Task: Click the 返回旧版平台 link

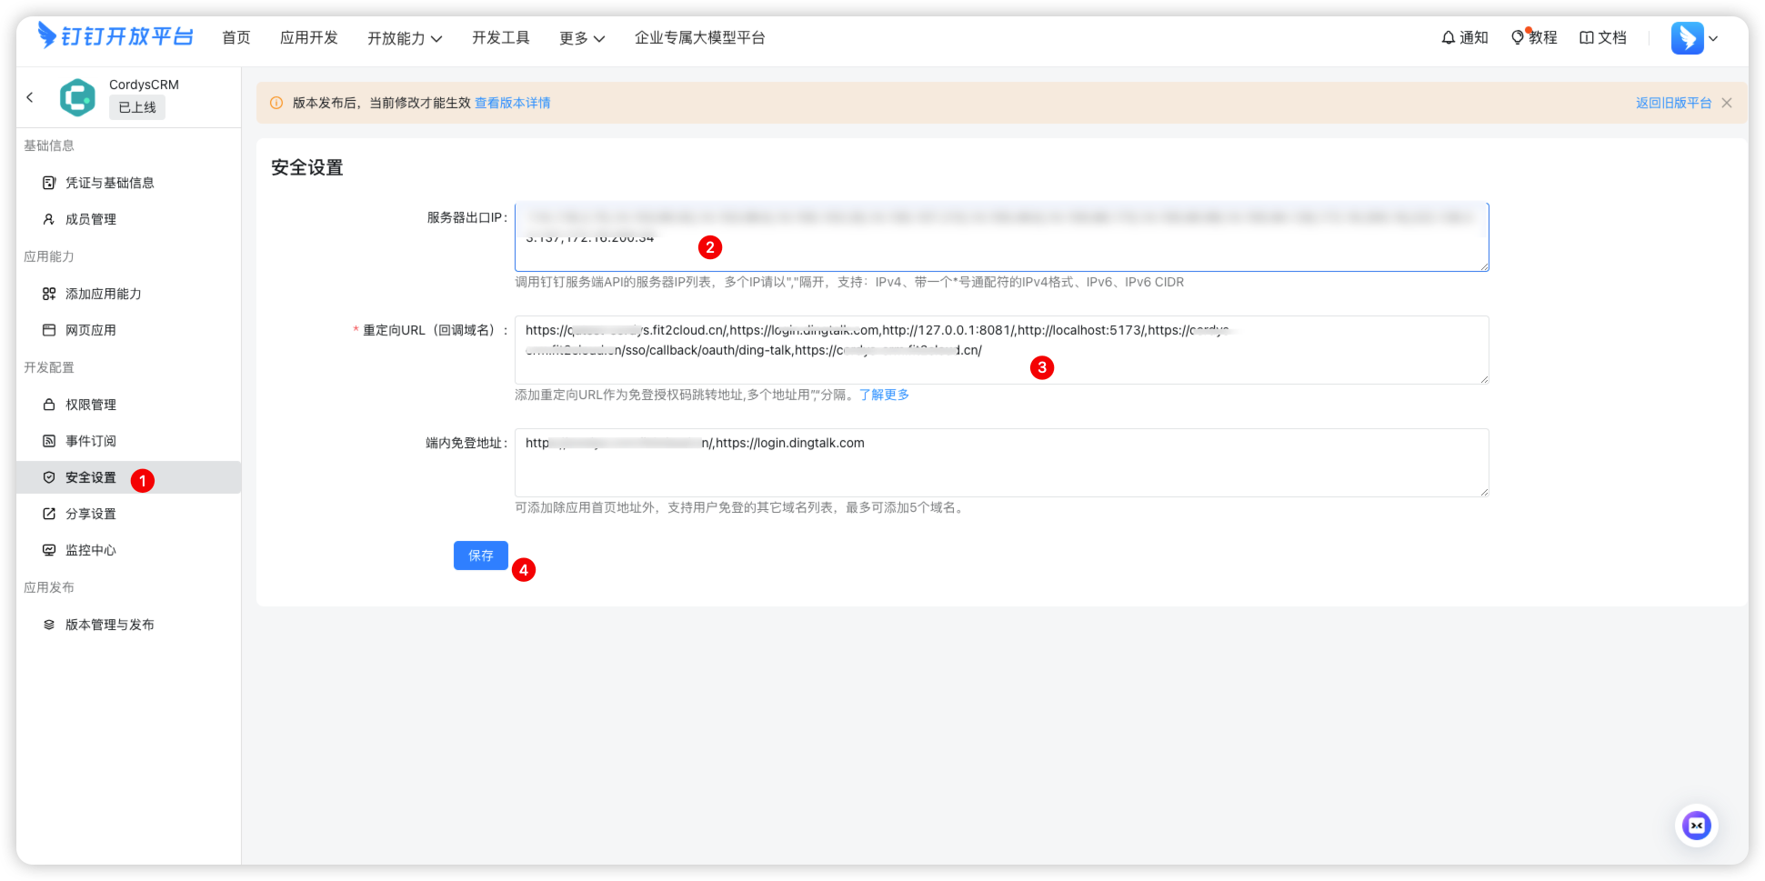Action: point(1673,103)
